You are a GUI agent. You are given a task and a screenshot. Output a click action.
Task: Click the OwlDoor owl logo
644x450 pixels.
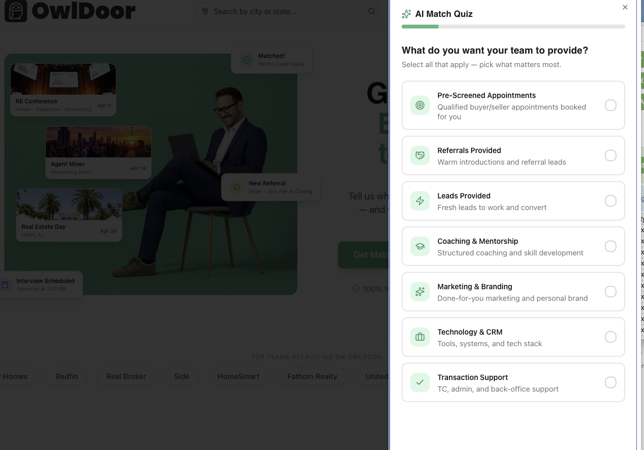16,11
